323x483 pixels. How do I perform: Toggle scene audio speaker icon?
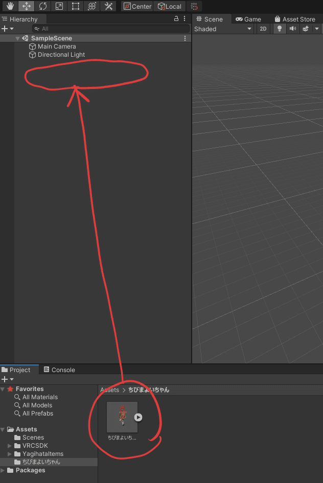tap(292, 29)
